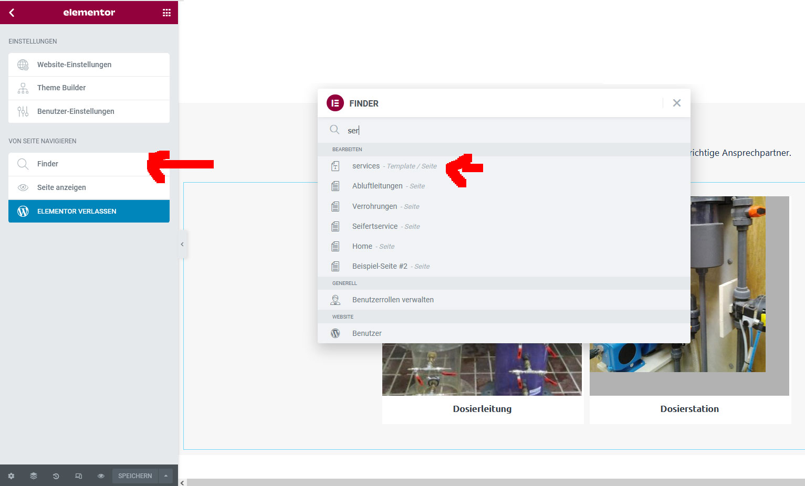This screenshot has width=805, height=486.
Task: Close the Finder dialog
Action: [677, 103]
